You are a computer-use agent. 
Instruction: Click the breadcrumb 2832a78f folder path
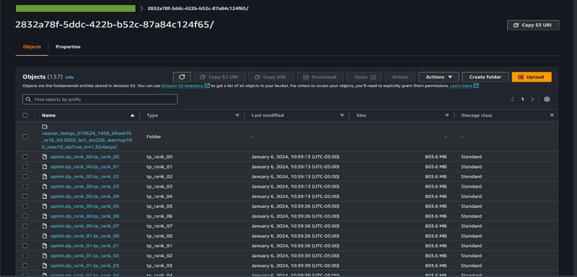(198, 8)
